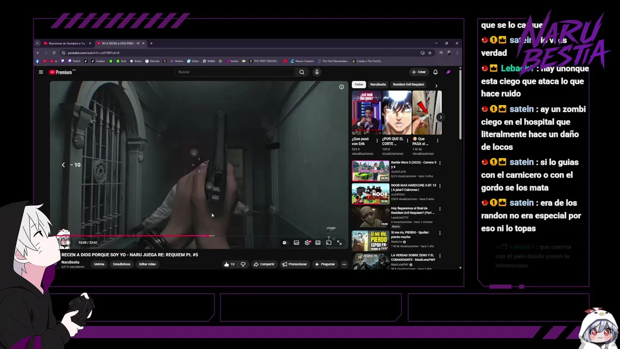Click the 'Crear' button

(419, 72)
